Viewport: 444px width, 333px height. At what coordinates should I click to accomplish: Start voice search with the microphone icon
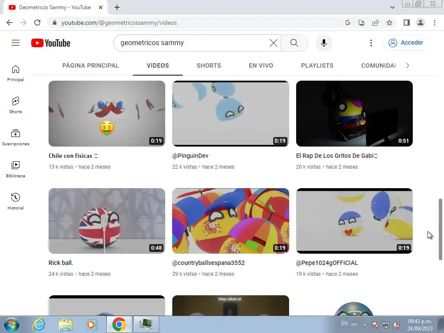[323, 43]
